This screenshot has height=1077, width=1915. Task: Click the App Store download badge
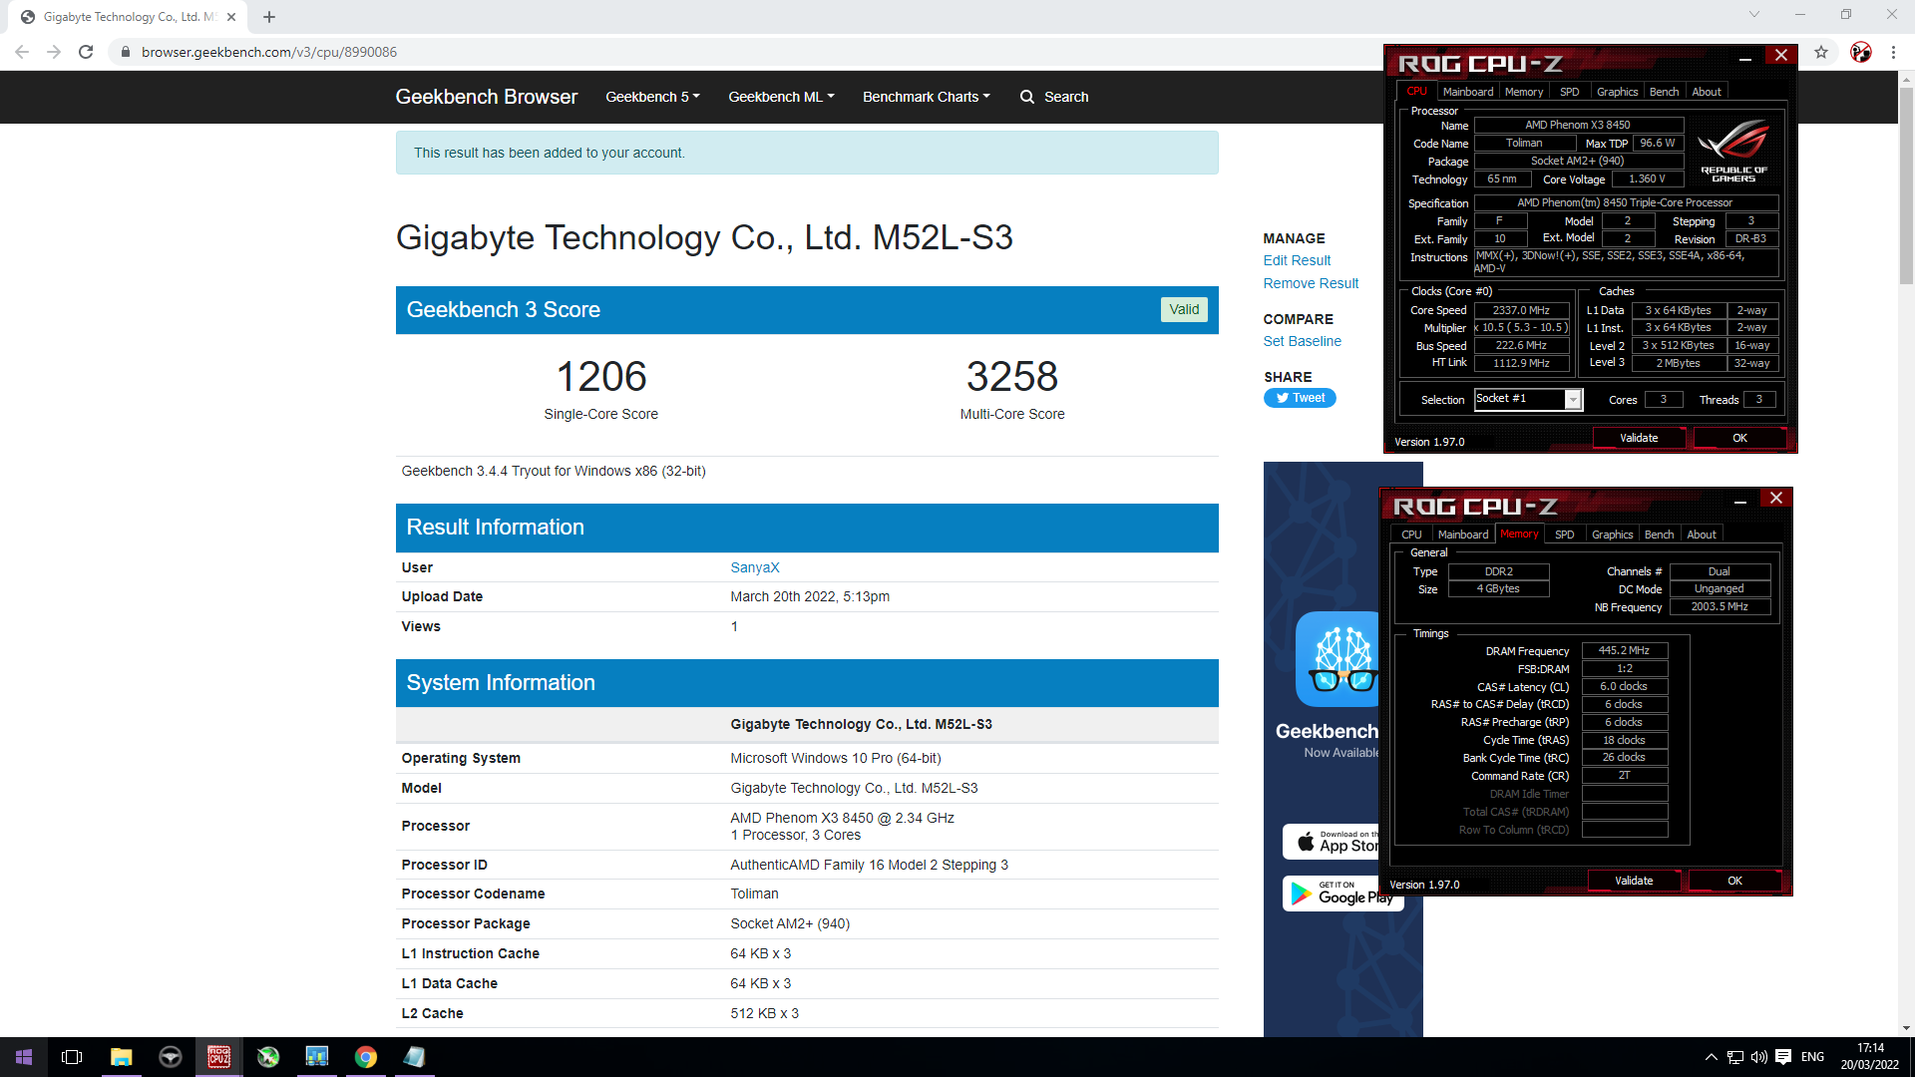click(x=1332, y=842)
